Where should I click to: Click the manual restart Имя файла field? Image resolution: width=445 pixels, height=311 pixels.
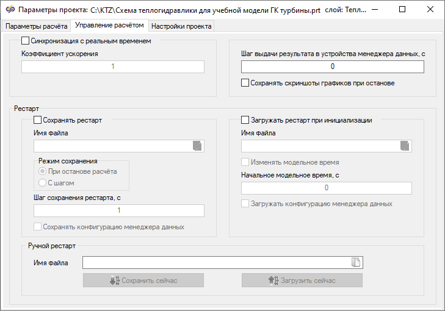[217, 263]
